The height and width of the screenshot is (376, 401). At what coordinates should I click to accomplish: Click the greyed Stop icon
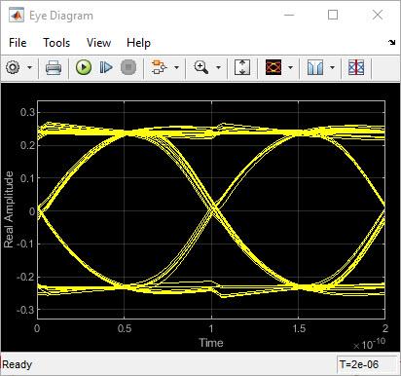click(x=128, y=67)
